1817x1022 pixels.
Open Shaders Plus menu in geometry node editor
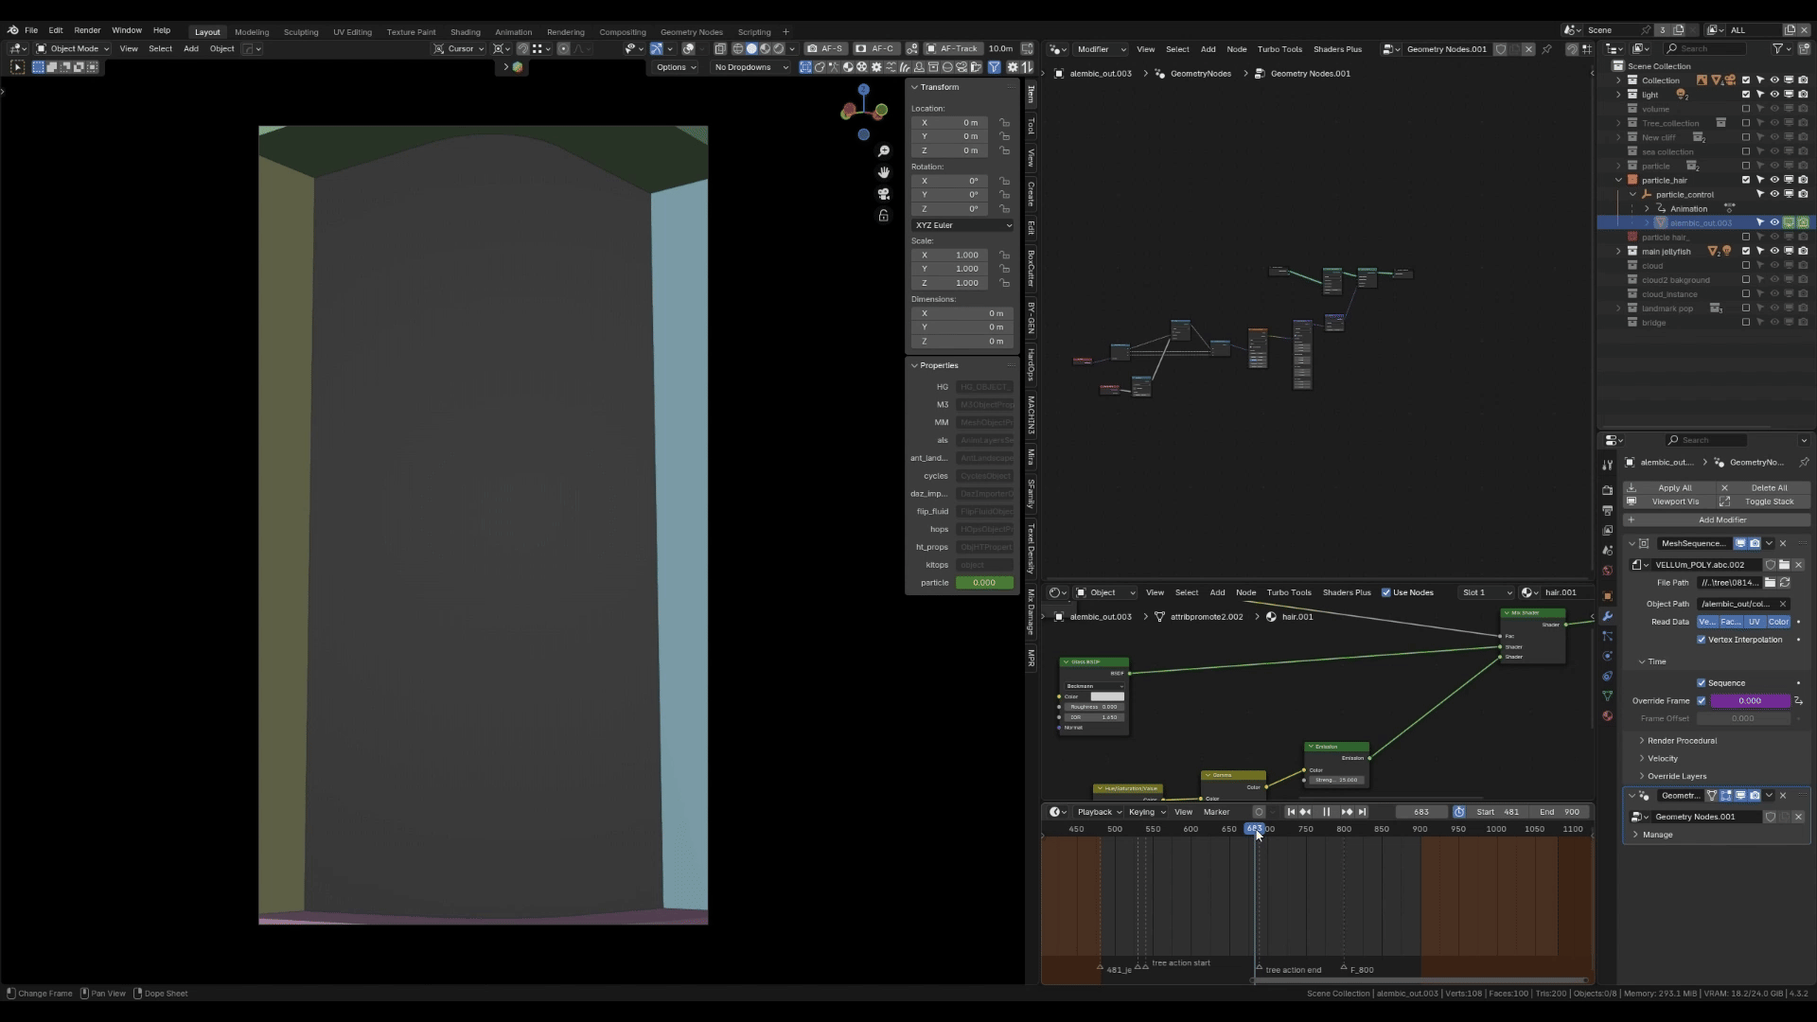(x=1336, y=49)
